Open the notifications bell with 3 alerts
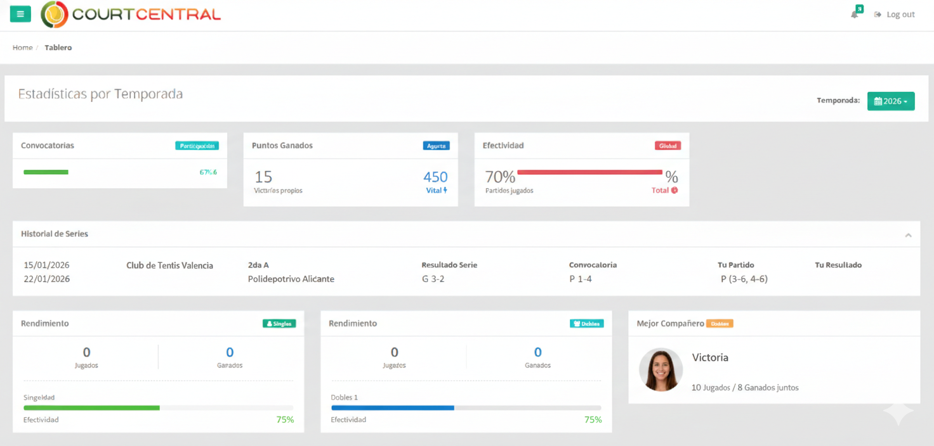934x446 pixels. pyautogui.click(x=853, y=13)
